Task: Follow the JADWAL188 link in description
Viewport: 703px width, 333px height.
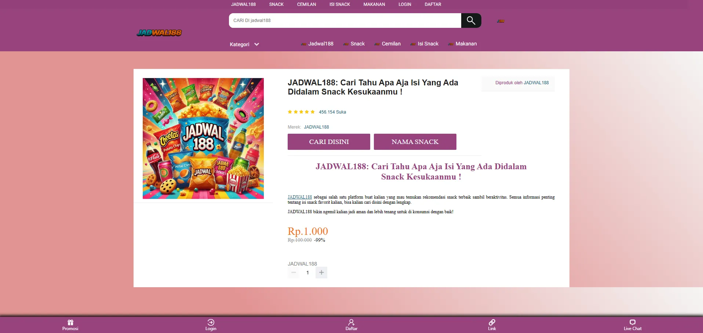Action: (x=299, y=197)
